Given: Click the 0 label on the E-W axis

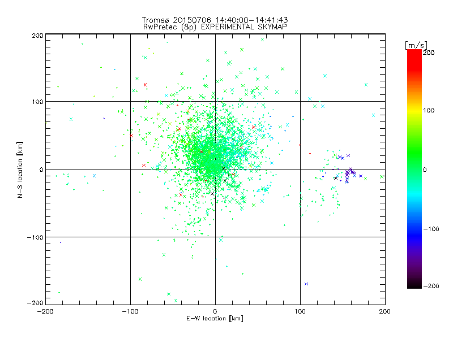Looking at the screenshot, I should point(215,311).
